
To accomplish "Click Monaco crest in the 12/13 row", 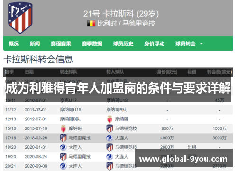I will point(109,119).
